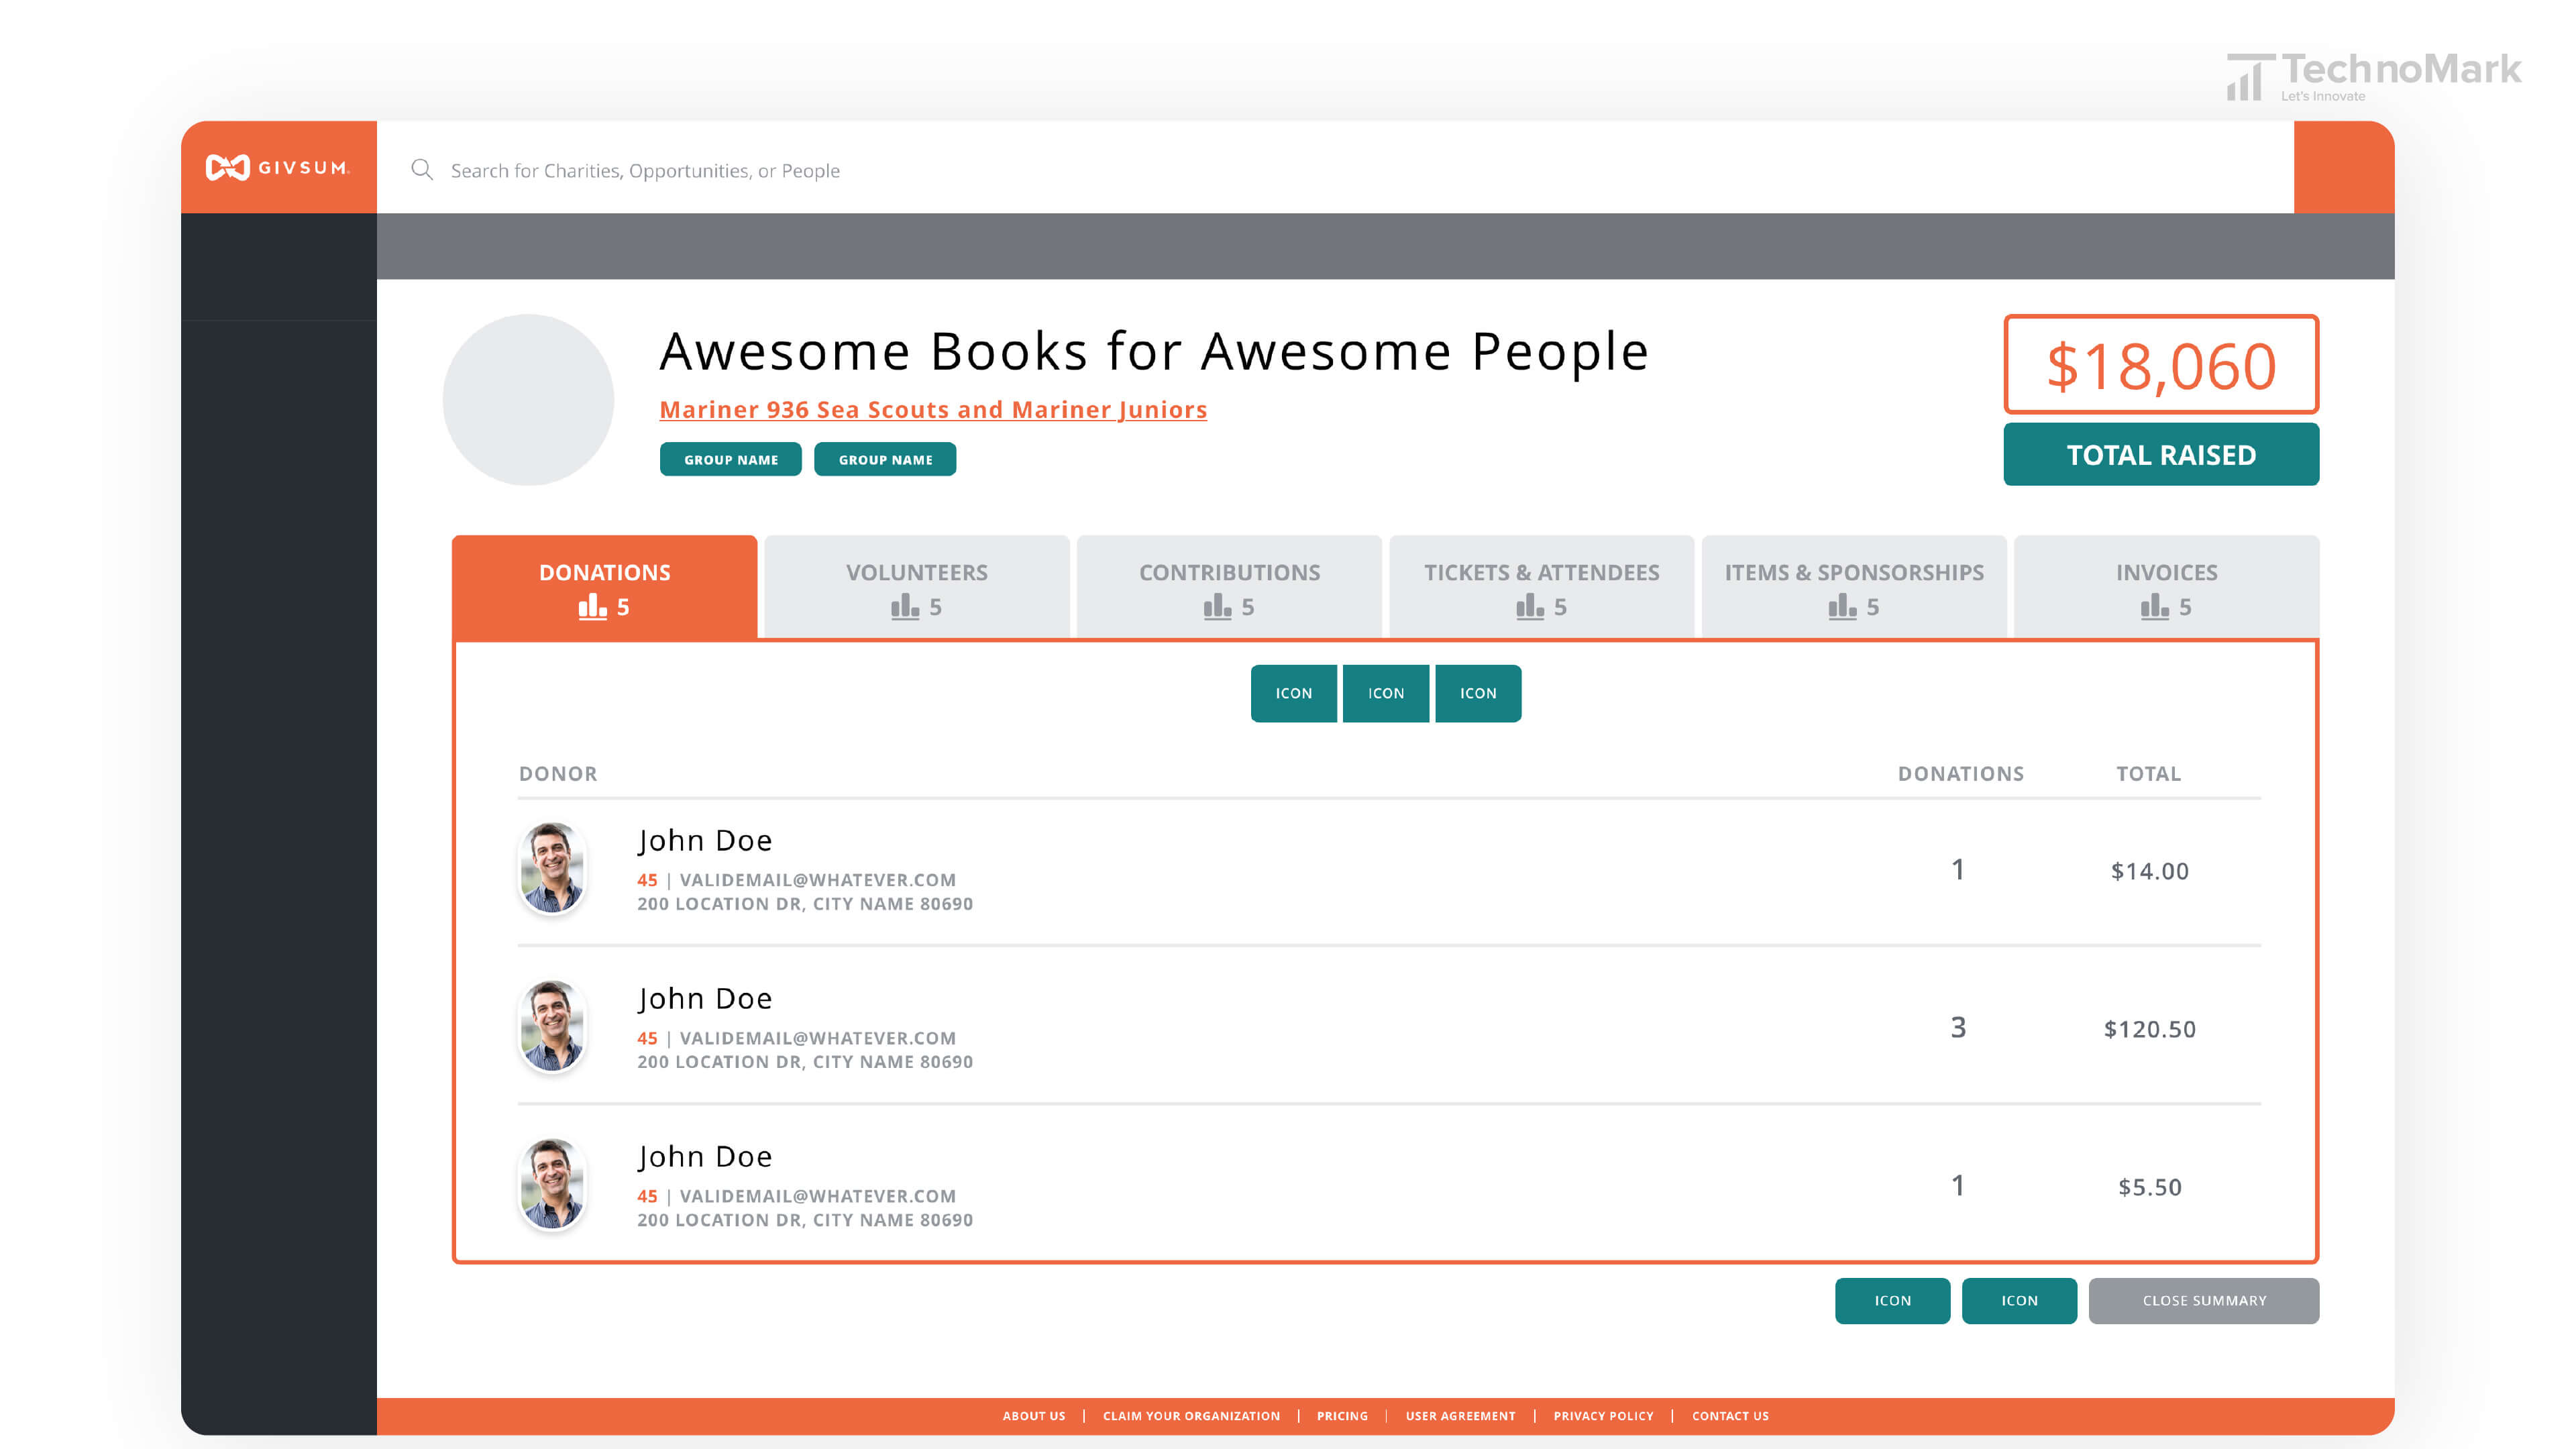Image resolution: width=2576 pixels, height=1449 pixels.
Task: Open avatar of donor with $14.00 total
Action: (x=552, y=868)
